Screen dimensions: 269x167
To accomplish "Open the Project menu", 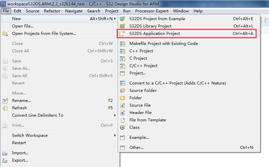I will (112, 11).
